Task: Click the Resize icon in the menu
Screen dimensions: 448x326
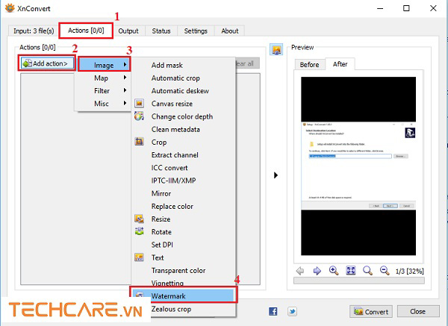Action: coord(139,219)
